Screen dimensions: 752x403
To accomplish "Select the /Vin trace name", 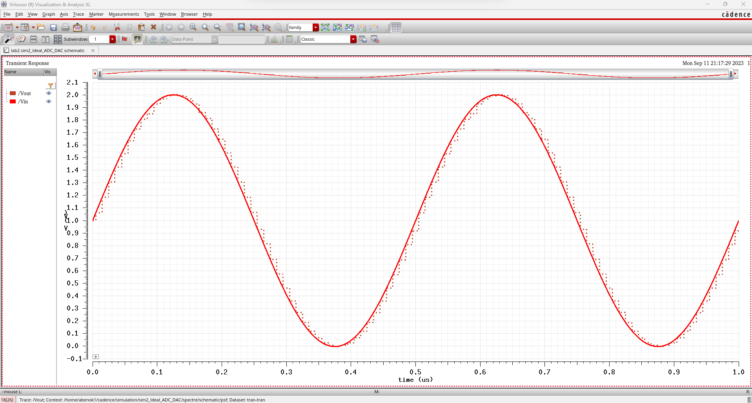I will click(x=23, y=101).
